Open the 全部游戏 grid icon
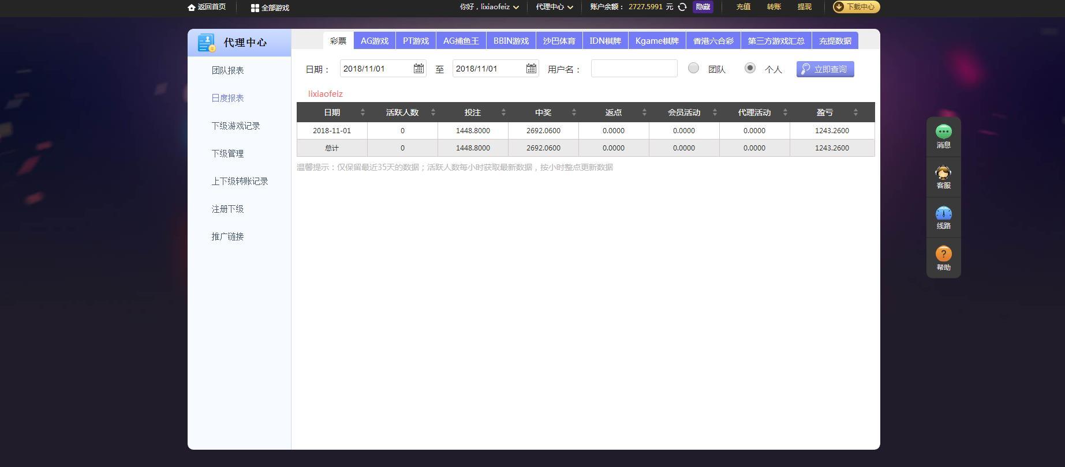 tap(255, 8)
